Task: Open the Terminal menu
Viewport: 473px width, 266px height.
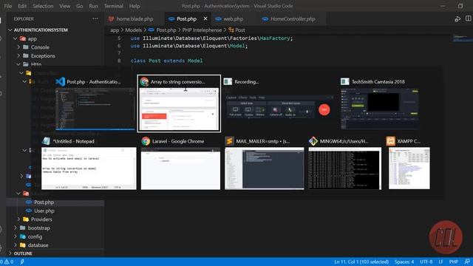Action: [113, 6]
